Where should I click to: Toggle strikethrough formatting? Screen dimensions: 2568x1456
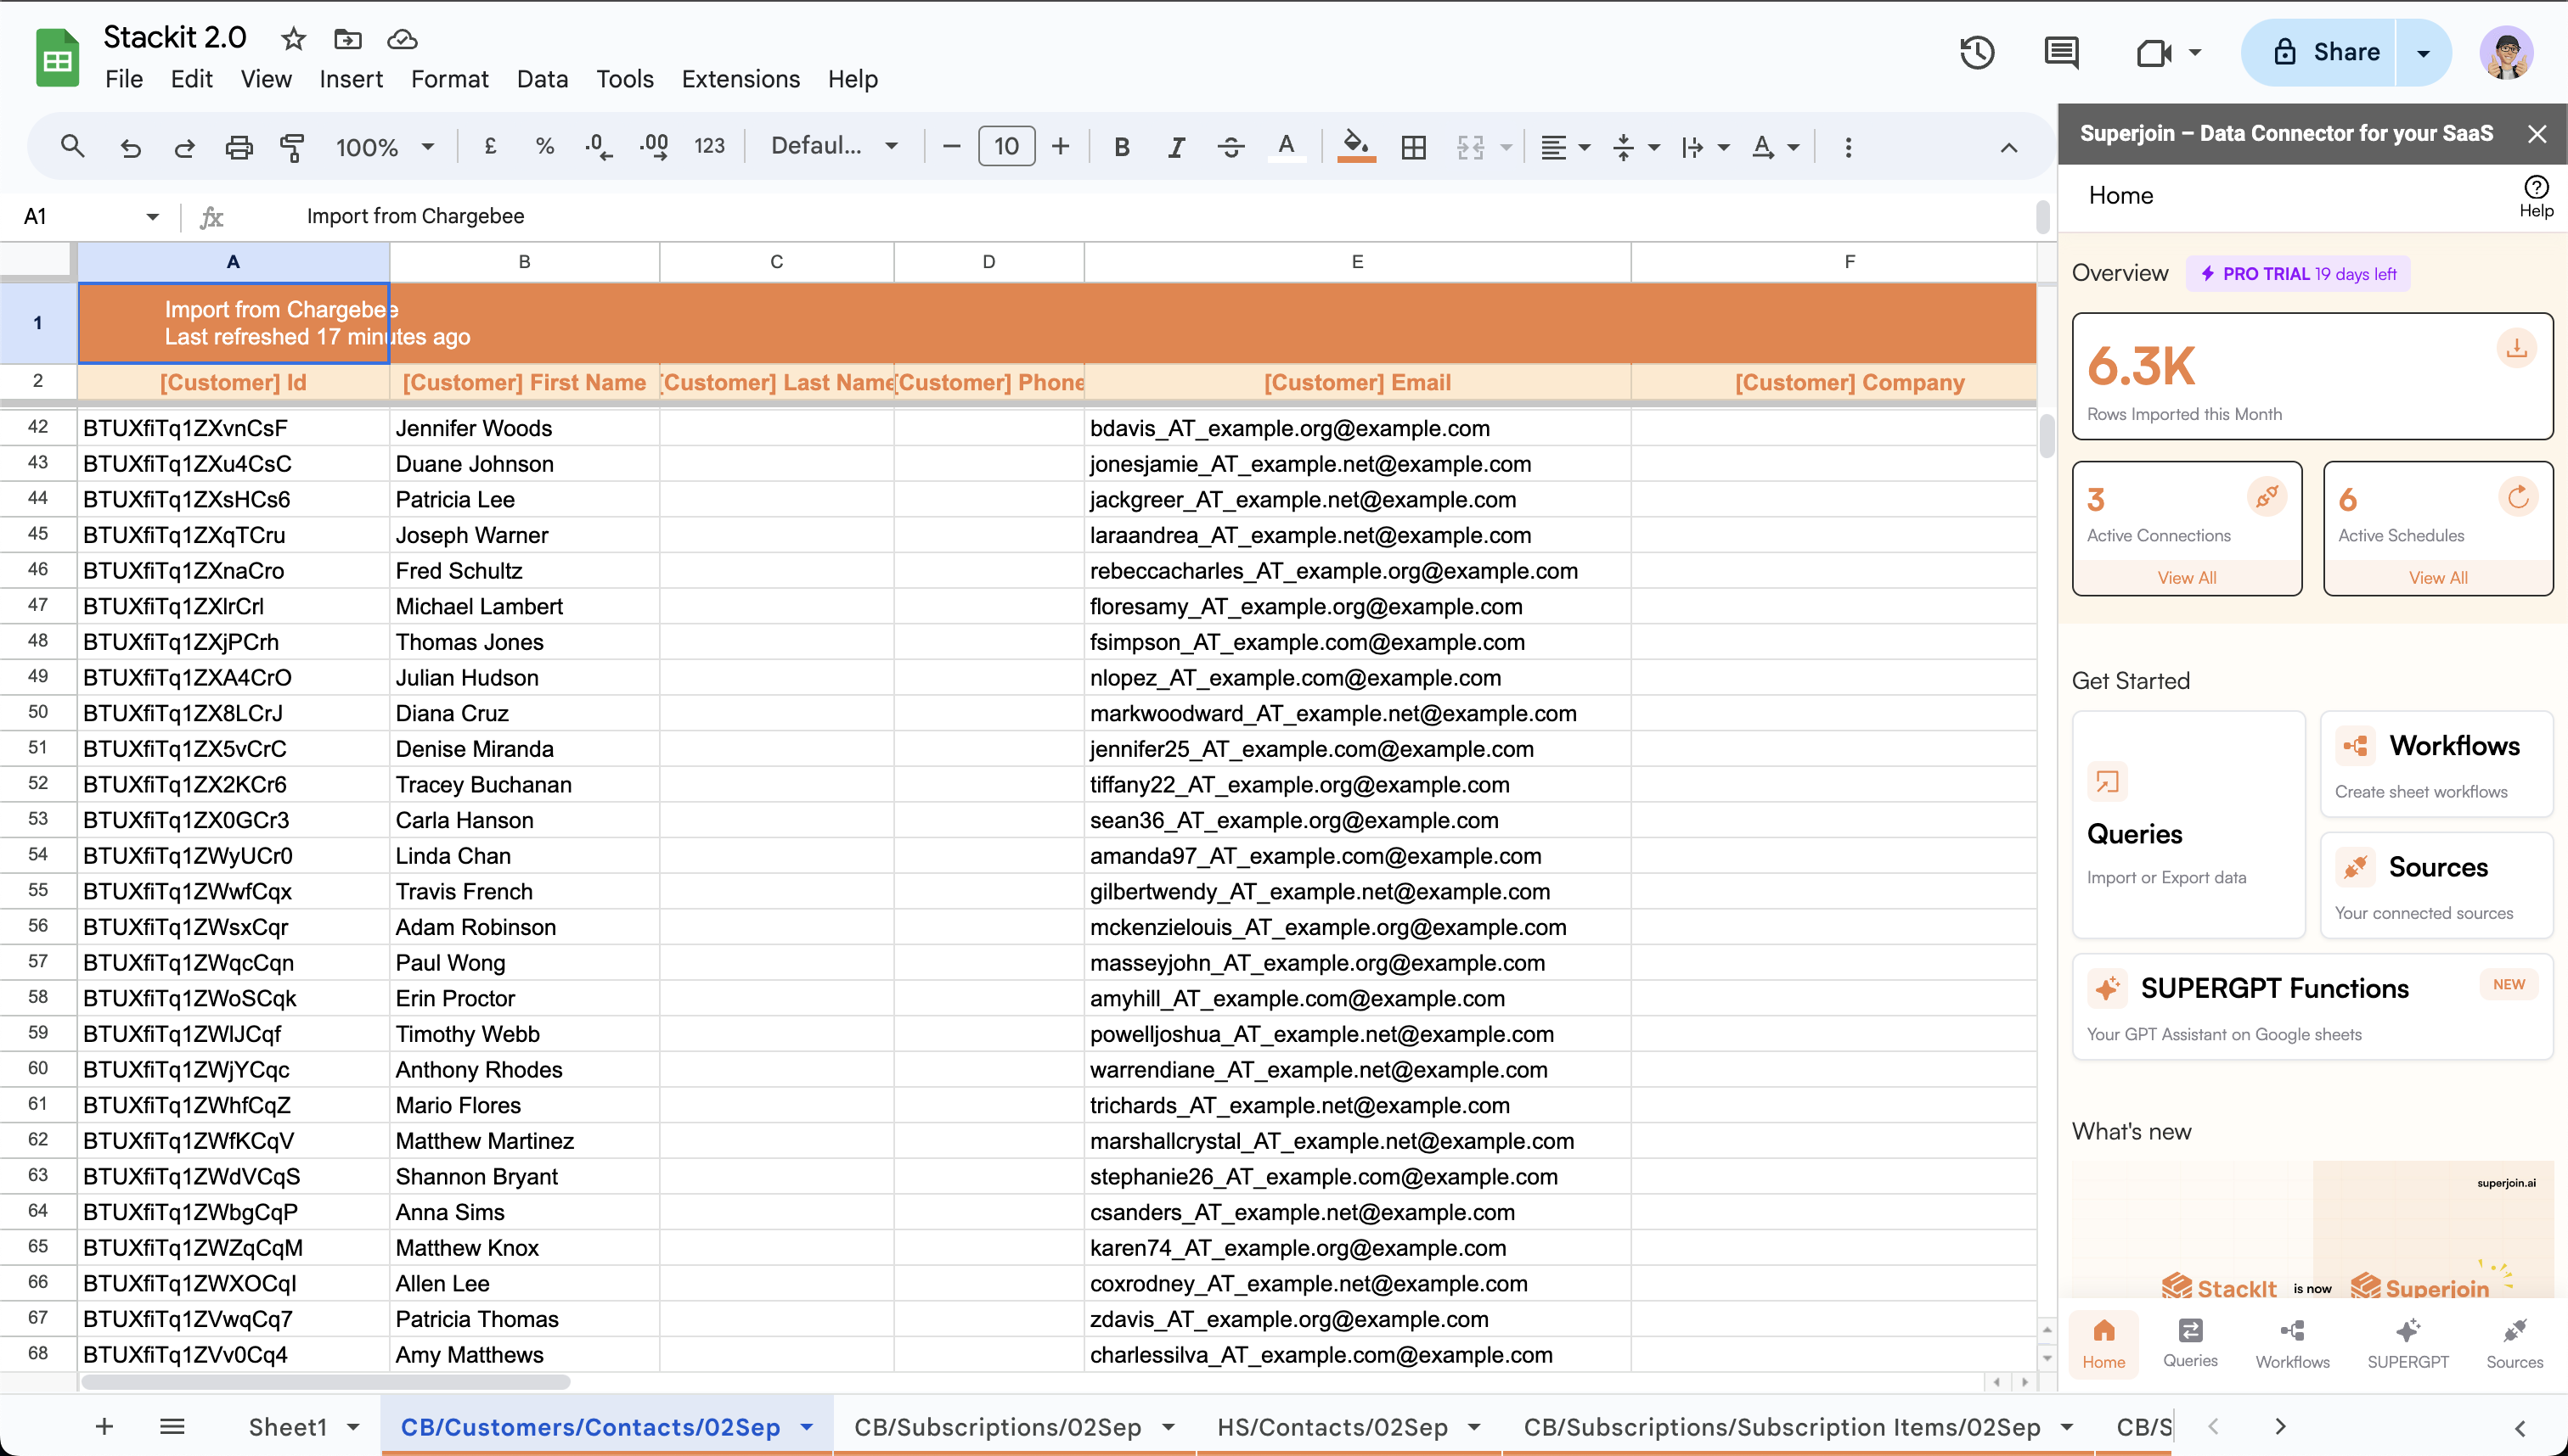click(1231, 147)
